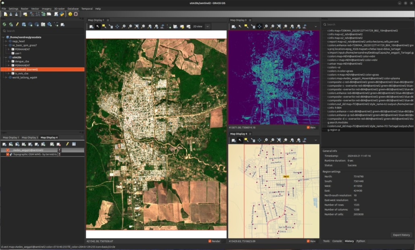
Task: Click inside the Data panel search field
Action: 40,31
